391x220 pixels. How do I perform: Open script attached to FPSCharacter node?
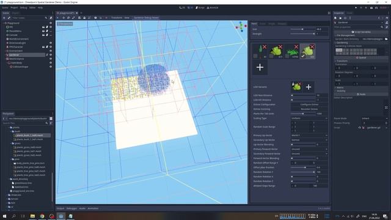[x=47, y=47]
